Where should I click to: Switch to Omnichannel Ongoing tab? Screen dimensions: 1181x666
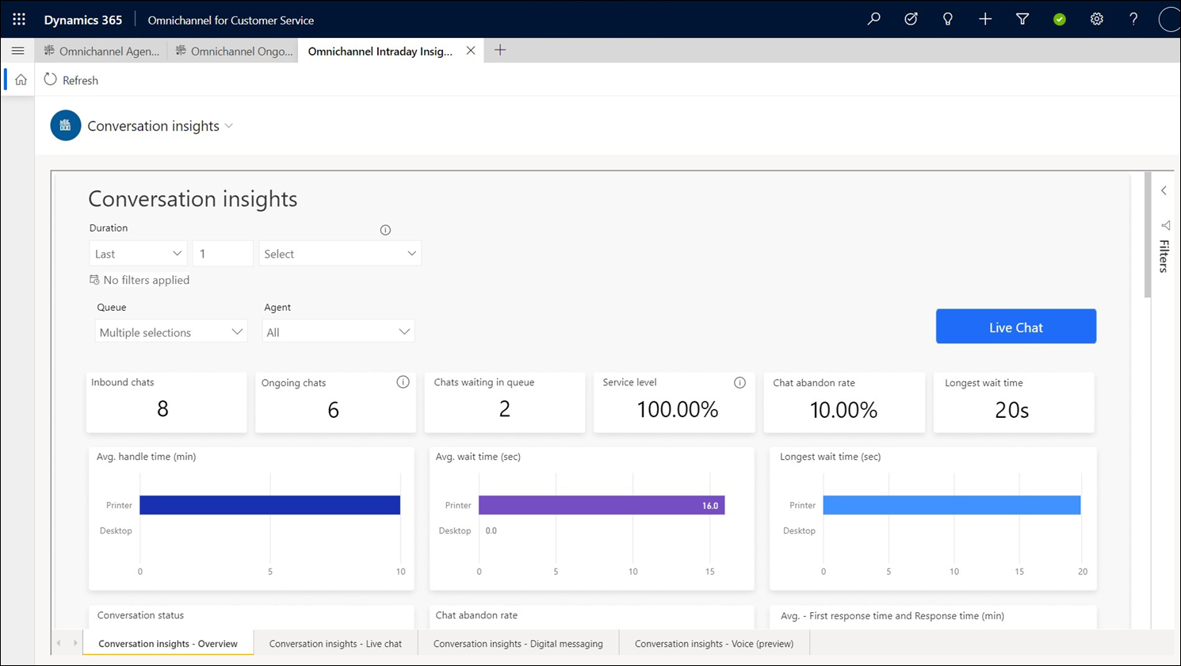tap(234, 51)
